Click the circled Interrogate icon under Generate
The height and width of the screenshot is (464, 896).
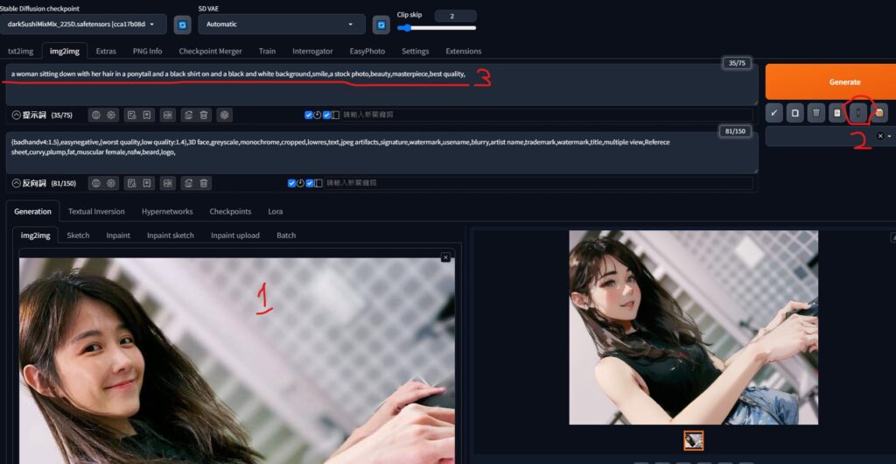coord(858,113)
